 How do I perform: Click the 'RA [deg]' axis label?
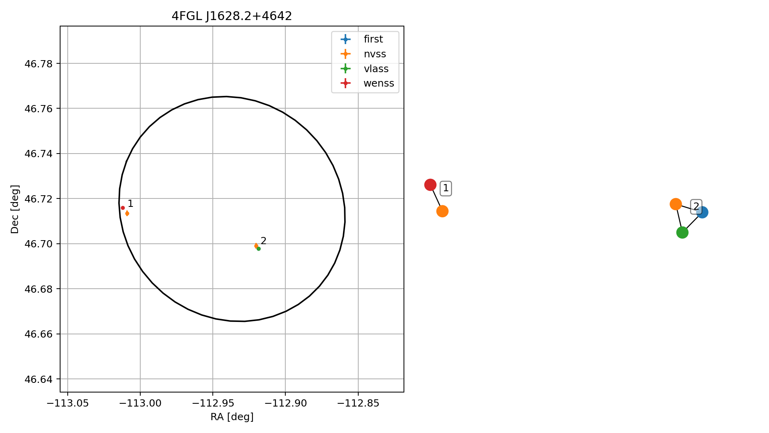(x=232, y=417)
